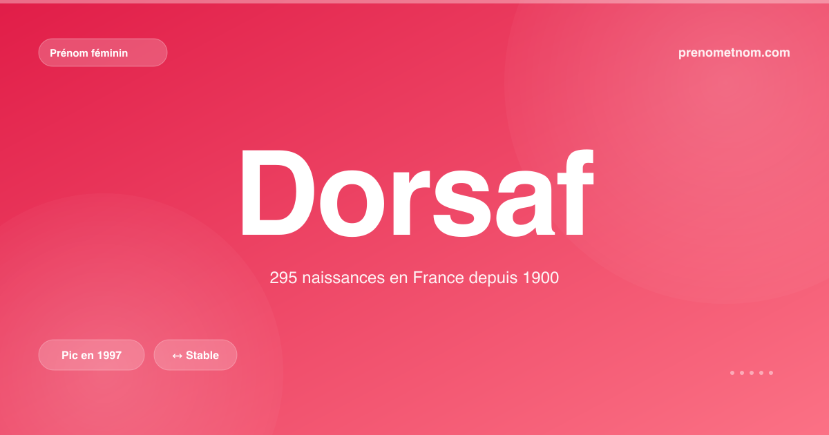
Task: Click the "↔ Stable" trend badge
Action: pos(196,355)
